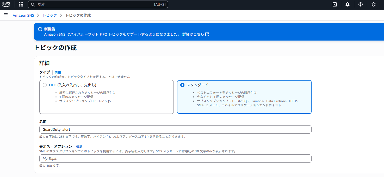Open the notifications bell
The image size is (384, 177).
[x=348, y=4]
